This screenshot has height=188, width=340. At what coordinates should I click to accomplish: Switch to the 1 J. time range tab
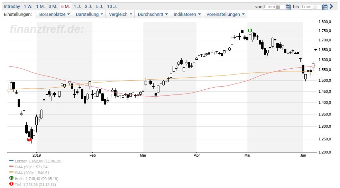click(x=77, y=7)
